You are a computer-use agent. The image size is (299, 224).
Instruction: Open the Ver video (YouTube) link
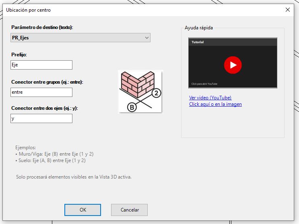210,98
